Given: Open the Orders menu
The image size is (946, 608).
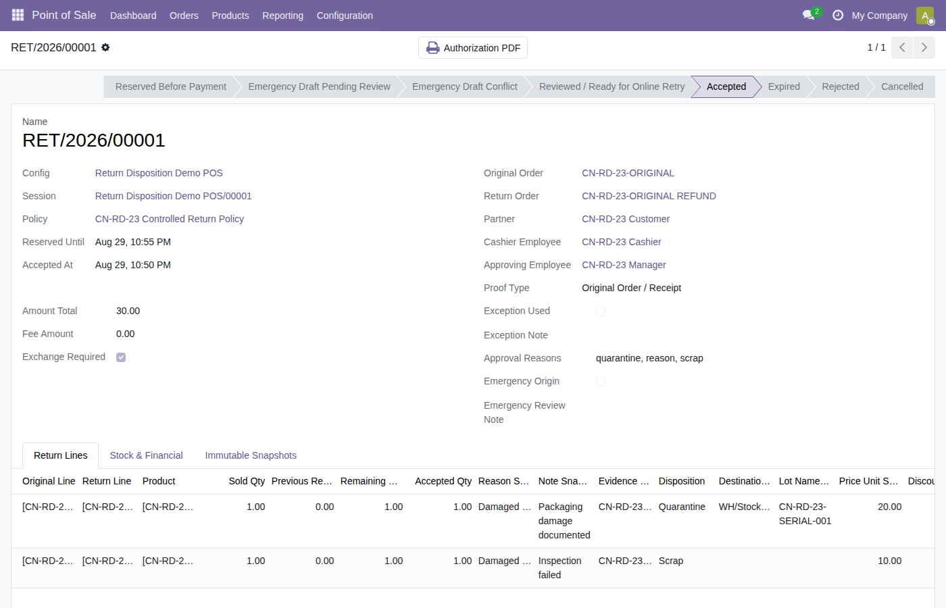Looking at the screenshot, I should [x=184, y=16].
